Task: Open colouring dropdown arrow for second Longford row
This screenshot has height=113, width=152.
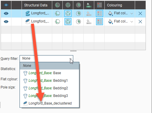Action: (132, 22)
